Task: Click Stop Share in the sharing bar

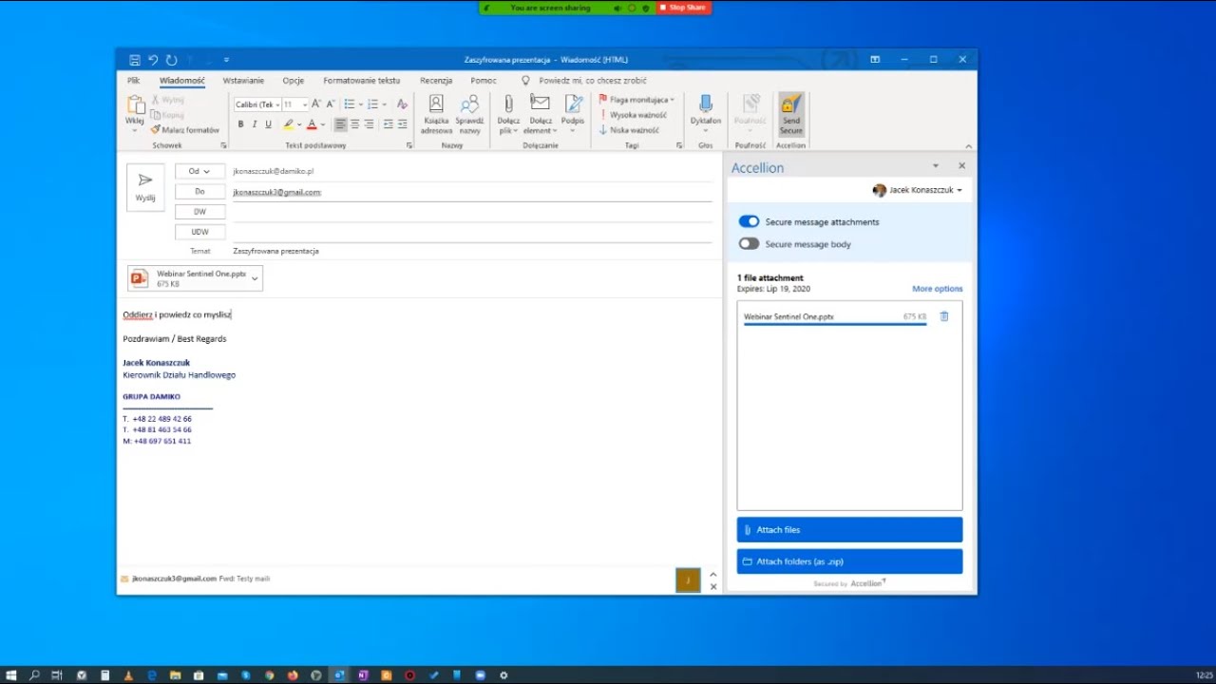Action: point(684,8)
